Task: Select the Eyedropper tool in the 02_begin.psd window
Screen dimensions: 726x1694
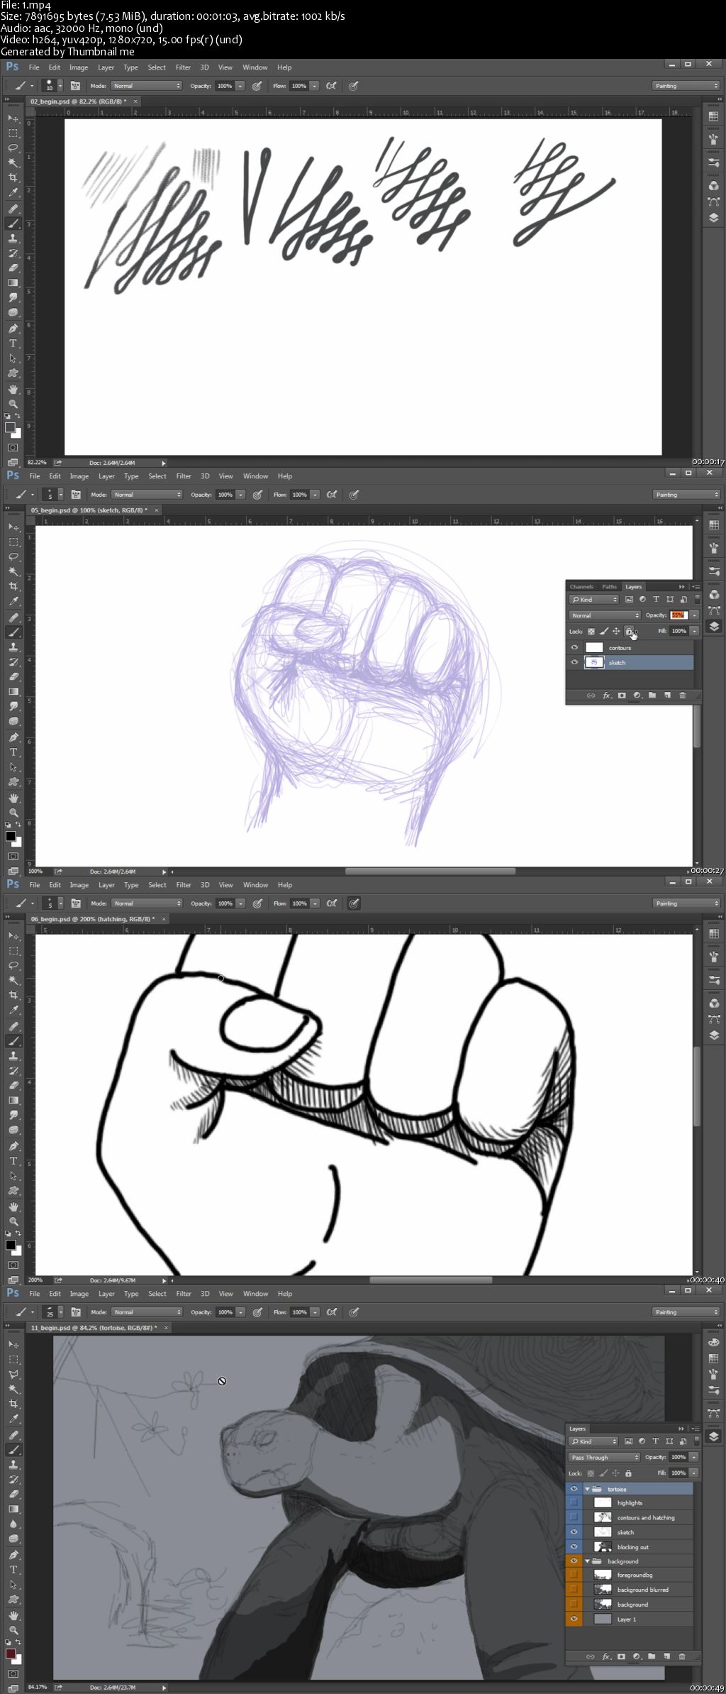Action: (x=13, y=192)
